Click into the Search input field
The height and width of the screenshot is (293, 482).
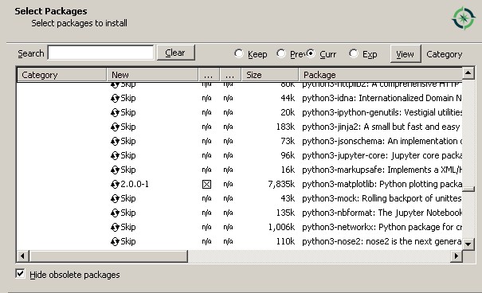point(101,53)
